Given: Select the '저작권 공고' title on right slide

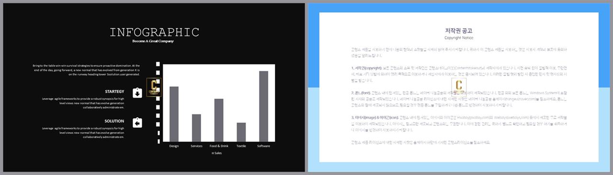Looking at the screenshot, I should (459, 31).
